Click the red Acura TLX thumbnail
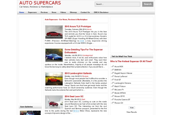This screenshot has width=172, height=115. [54, 32]
